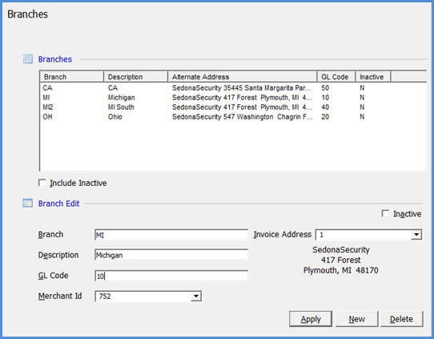Delete the selected branch
Viewport: 434px width, 339px height.
(402, 319)
